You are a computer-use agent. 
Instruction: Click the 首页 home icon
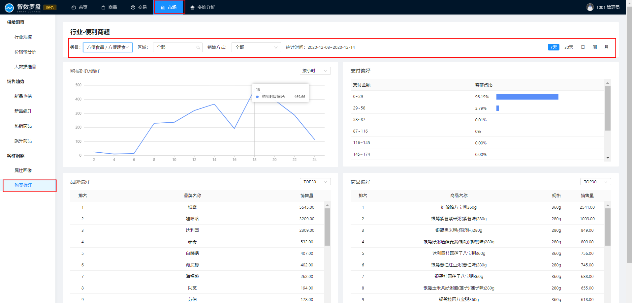click(74, 8)
